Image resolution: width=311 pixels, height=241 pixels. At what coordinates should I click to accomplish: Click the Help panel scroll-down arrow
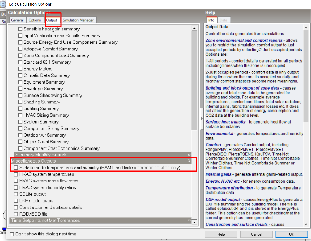306,224
